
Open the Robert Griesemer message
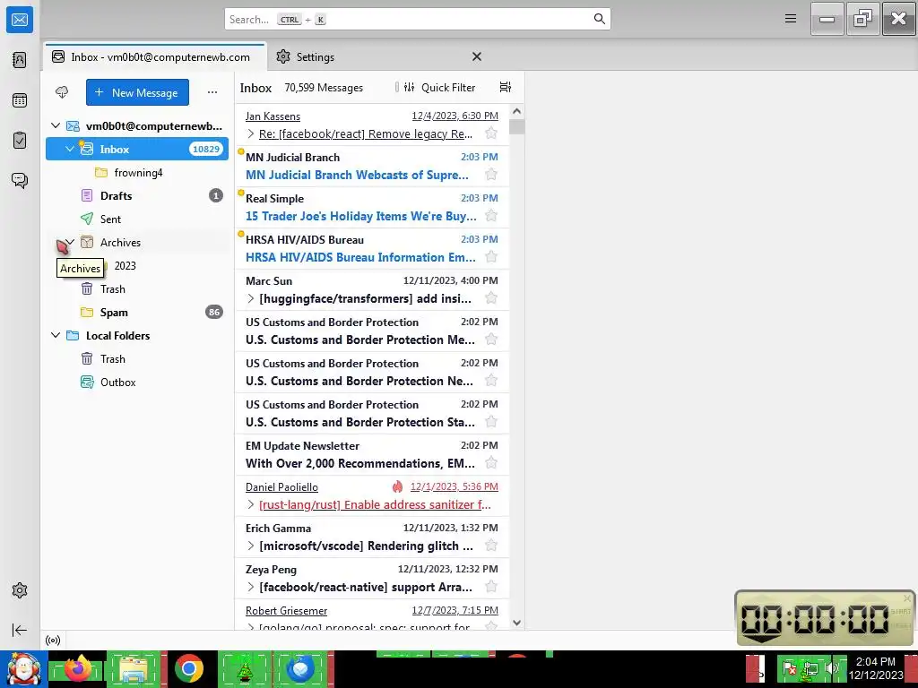click(372, 615)
